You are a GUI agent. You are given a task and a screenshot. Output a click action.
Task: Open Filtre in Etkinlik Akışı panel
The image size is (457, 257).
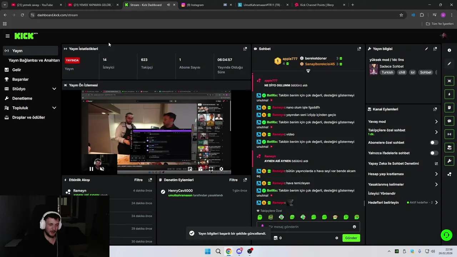tap(139, 180)
